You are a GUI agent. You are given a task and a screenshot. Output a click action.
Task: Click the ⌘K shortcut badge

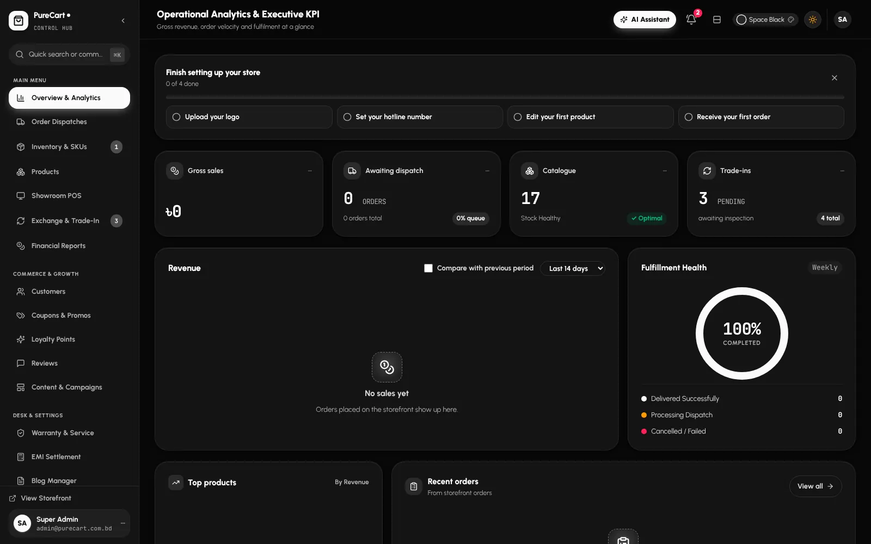pyautogui.click(x=117, y=55)
